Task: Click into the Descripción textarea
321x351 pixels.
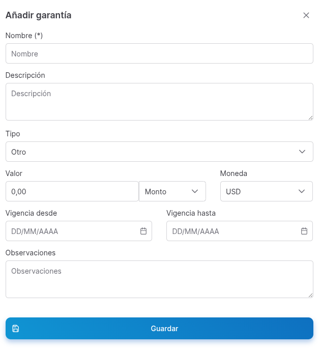Action: pyautogui.click(x=159, y=102)
